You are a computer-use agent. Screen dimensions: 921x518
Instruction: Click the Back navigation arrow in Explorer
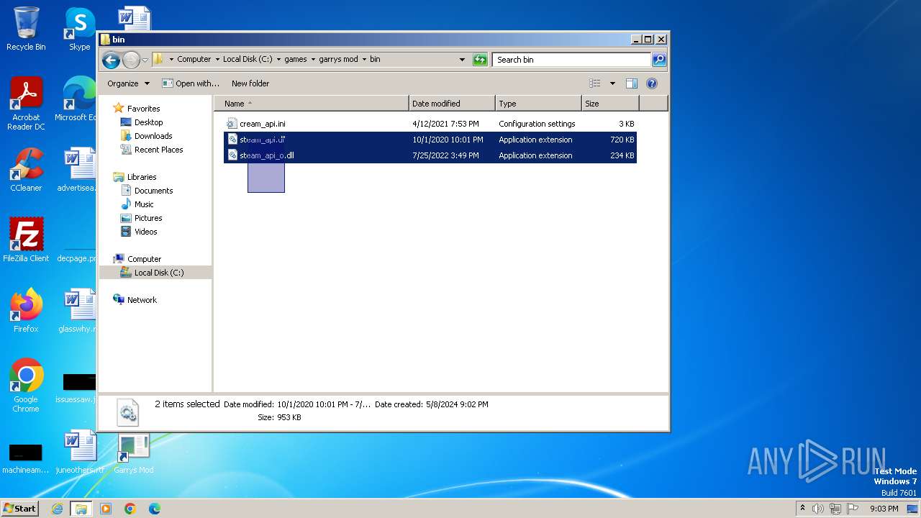(111, 60)
